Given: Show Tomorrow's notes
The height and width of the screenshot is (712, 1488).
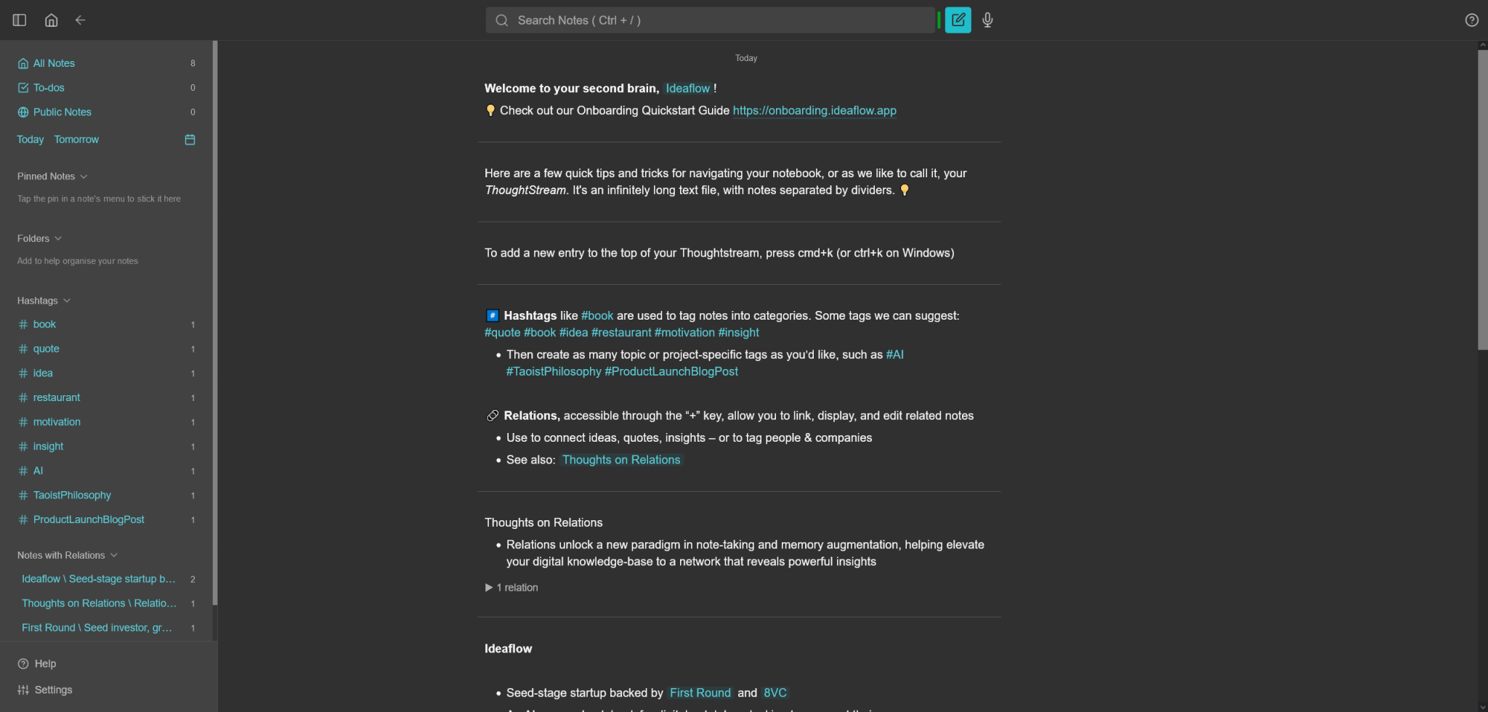Looking at the screenshot, I should [x=76, y=139].
